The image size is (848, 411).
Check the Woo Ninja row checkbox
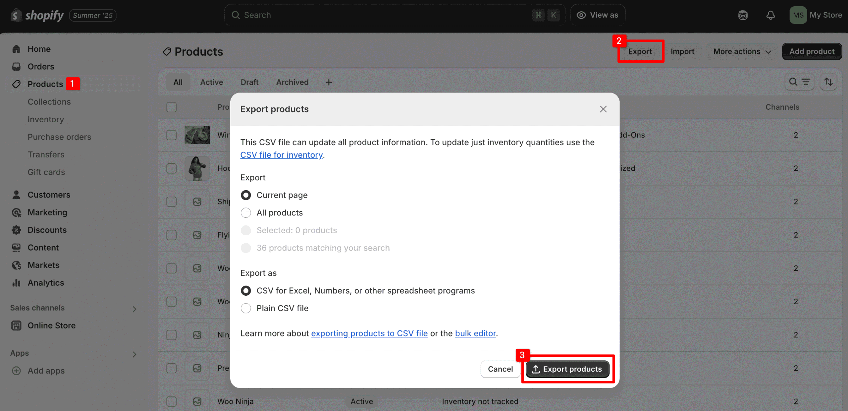pyautogui.click(x=171, y=401)
